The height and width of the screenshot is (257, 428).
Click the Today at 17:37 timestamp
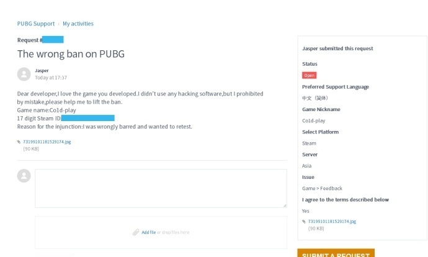tap(51, 78)
